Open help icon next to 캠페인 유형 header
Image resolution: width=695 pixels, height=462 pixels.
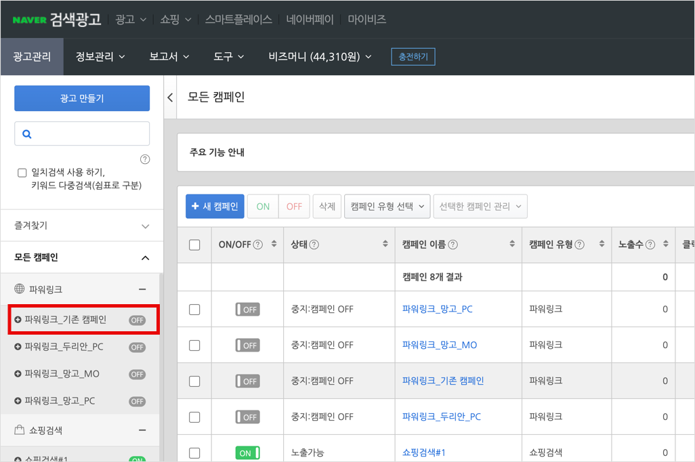[580, 245]
